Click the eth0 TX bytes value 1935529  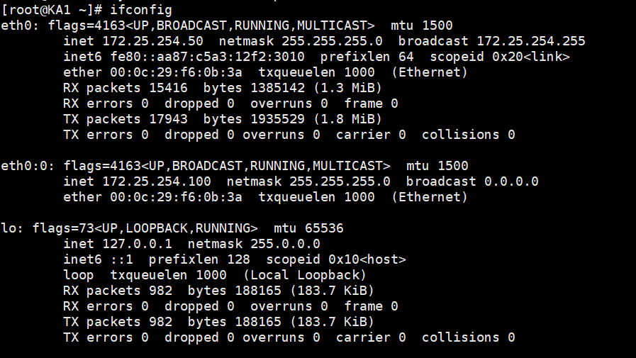coord(277,119)
